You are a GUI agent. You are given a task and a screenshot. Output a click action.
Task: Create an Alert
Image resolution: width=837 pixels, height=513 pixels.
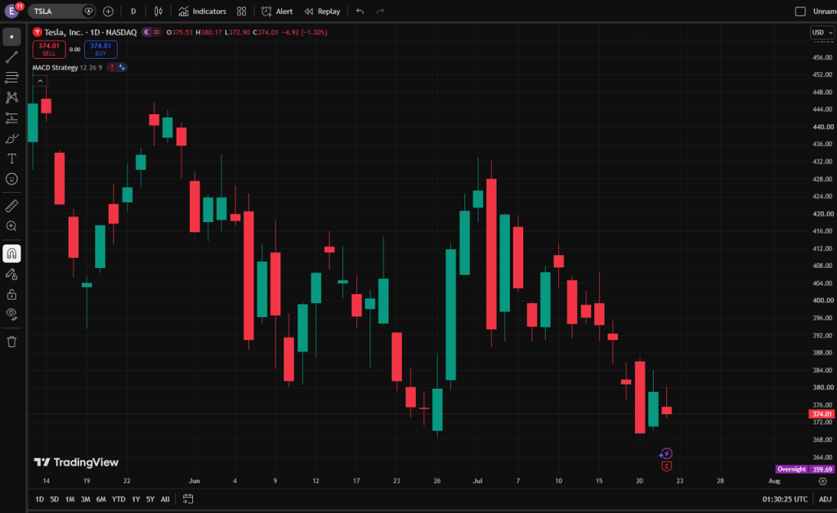coord(277,11)
